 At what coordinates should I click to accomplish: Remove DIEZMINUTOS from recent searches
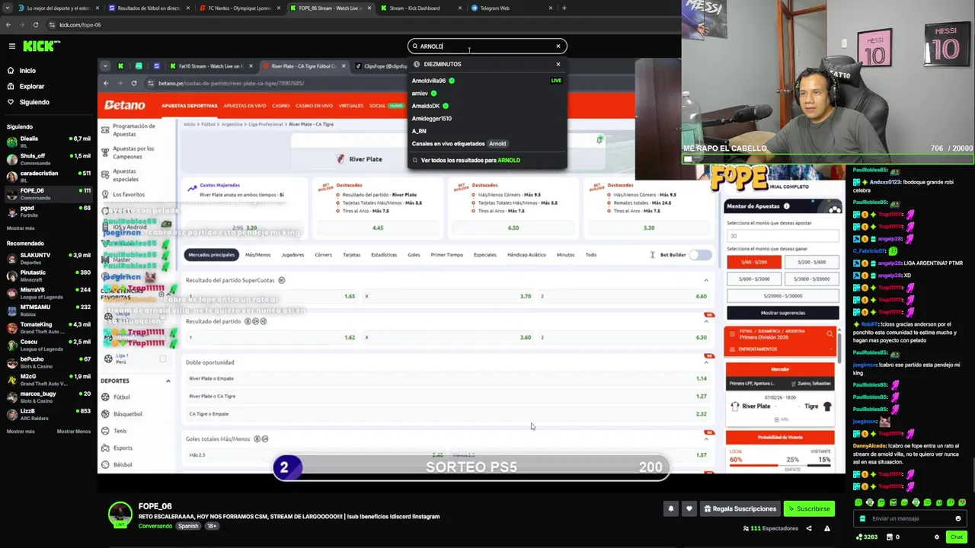coord(558,64)
